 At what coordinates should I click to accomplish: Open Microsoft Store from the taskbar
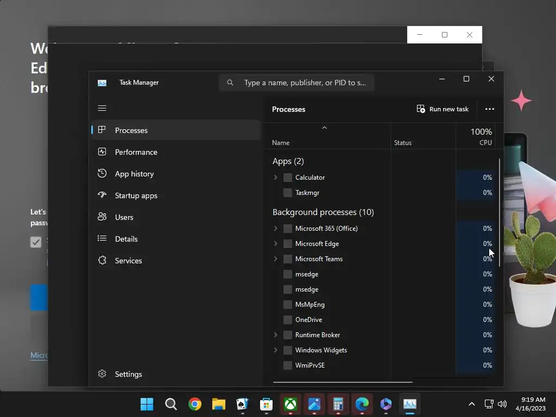pyautogui.click(x=266, y=404)
